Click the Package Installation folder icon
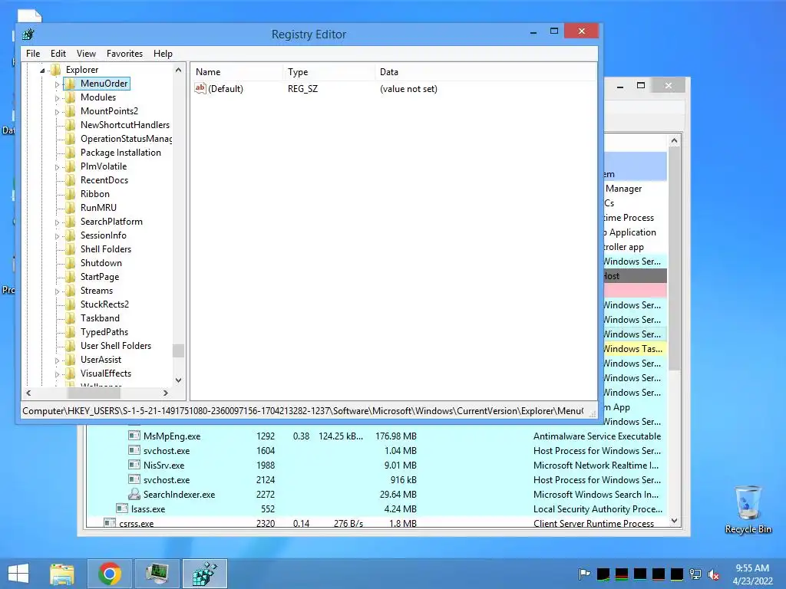The image size is (786, 589). coord(71,153)
